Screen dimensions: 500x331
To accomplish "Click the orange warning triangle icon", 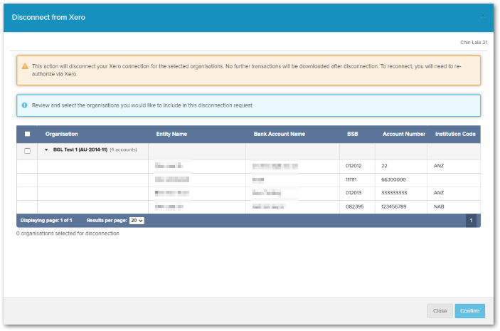I will pos(25,66).
